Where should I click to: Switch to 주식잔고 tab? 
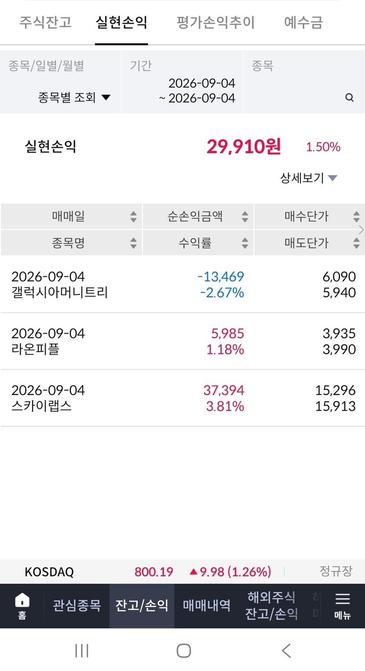[x=45, y=22]
